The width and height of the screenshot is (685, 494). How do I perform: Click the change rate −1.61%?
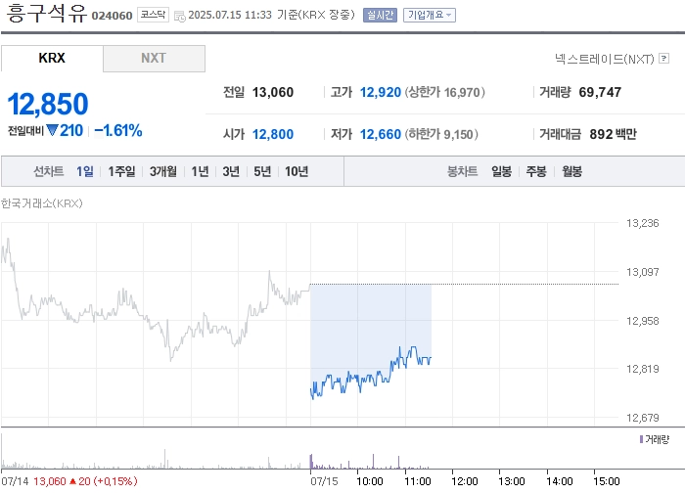(118, 130)
